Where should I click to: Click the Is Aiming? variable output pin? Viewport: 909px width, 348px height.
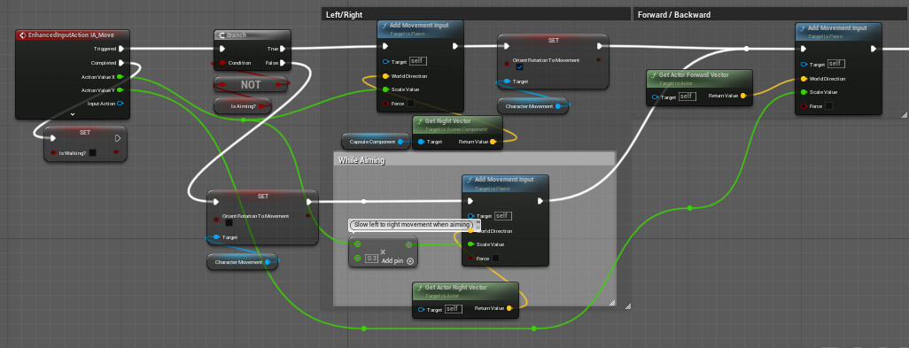coord(262,106)
